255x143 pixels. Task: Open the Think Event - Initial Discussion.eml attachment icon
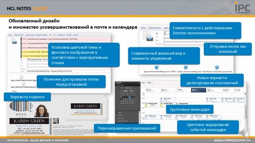(217, 67)
